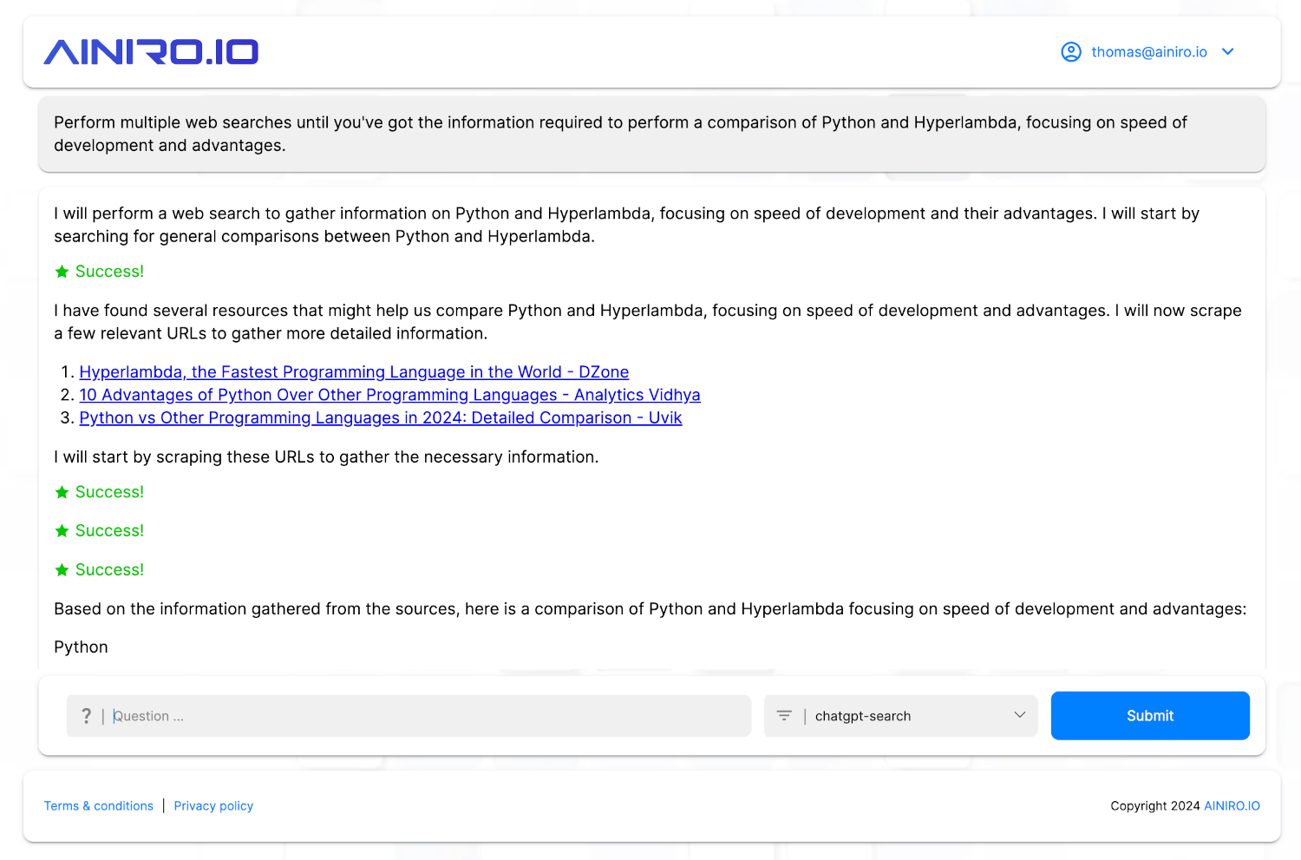This screenshot has width=1301, height=860.
Task: Open the Privacy policy page
Action: [213, 806]
